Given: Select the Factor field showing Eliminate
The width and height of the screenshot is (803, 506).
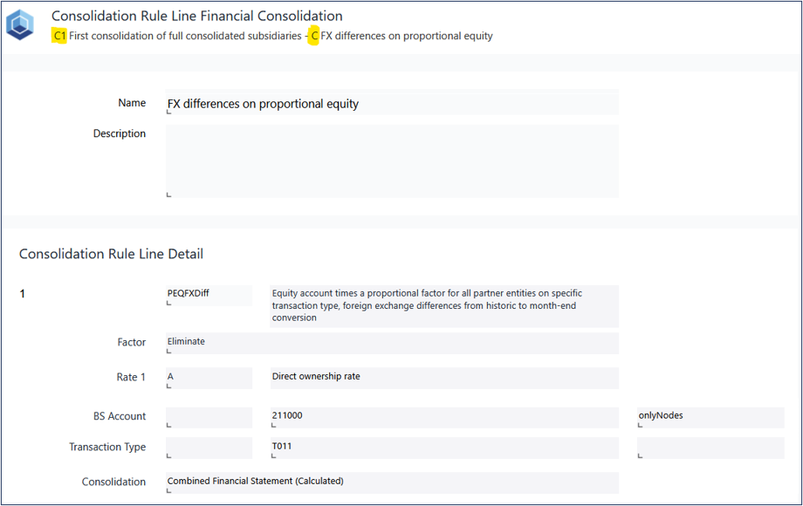Looking at the screenshot, I should pyautogui.click(x=391, y=342).
